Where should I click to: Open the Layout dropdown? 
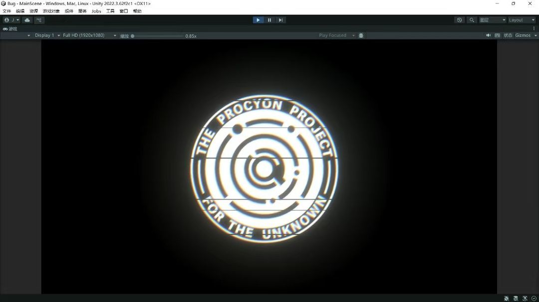coord(521,20)
